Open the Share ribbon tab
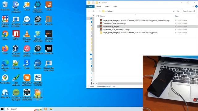The width and height of the screenshot is (198, 111). pyautogui.click(x=107, y=6)
